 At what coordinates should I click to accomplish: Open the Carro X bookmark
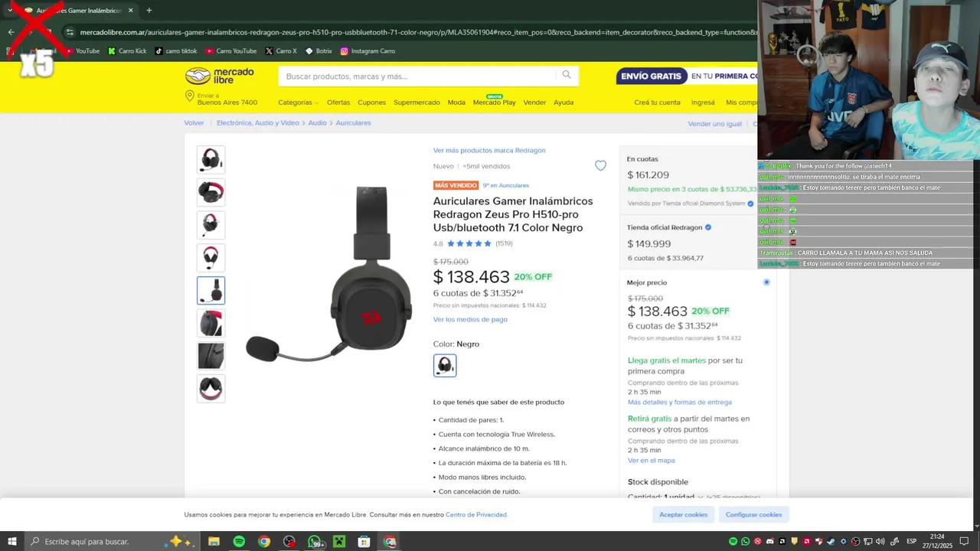[281, 51]
